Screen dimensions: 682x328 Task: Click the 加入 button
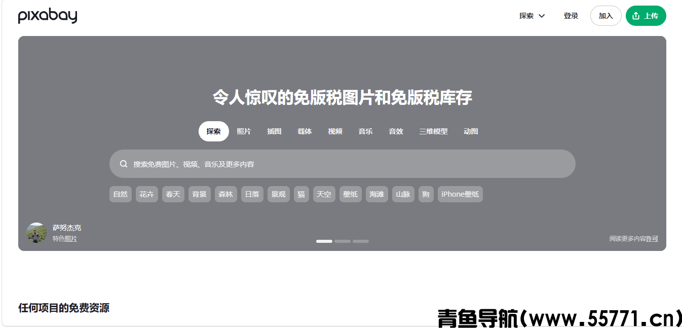606,16
